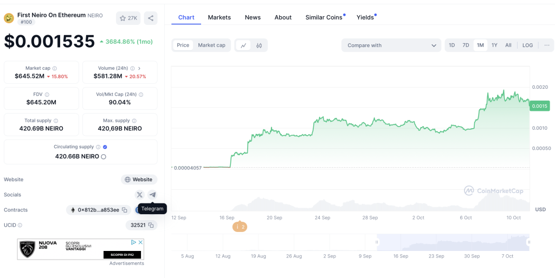Show Vol/Mkt Cap (24h) info icon
Screen dimensions: 555x278
pos(141,94)
